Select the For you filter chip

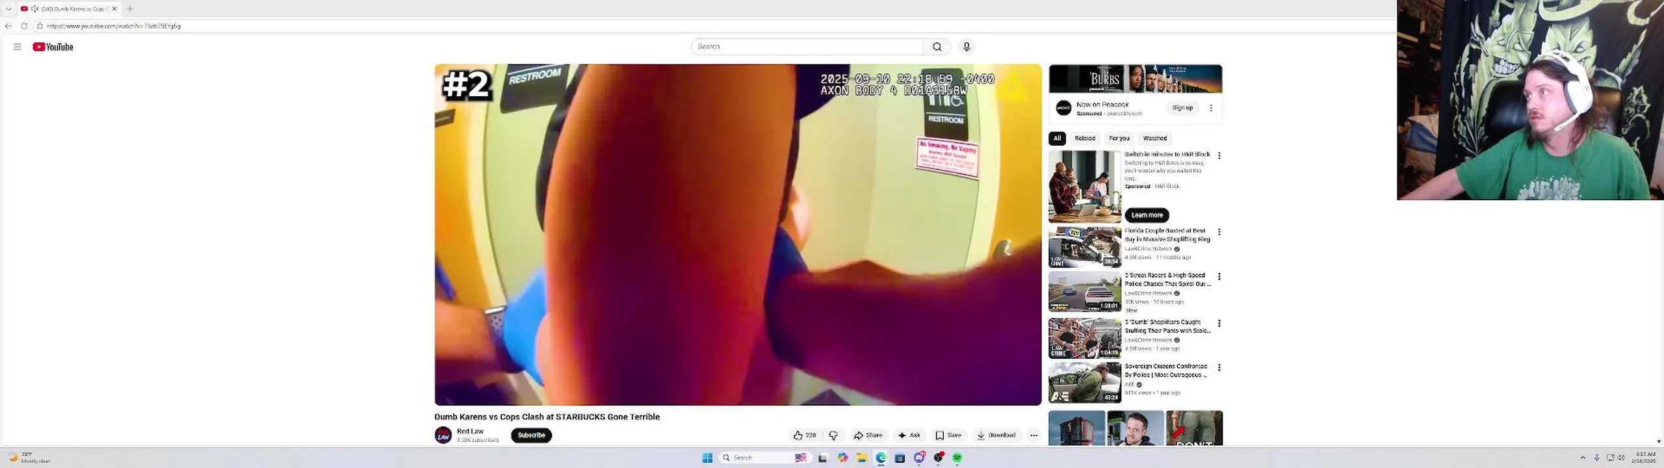point(1119,138)
